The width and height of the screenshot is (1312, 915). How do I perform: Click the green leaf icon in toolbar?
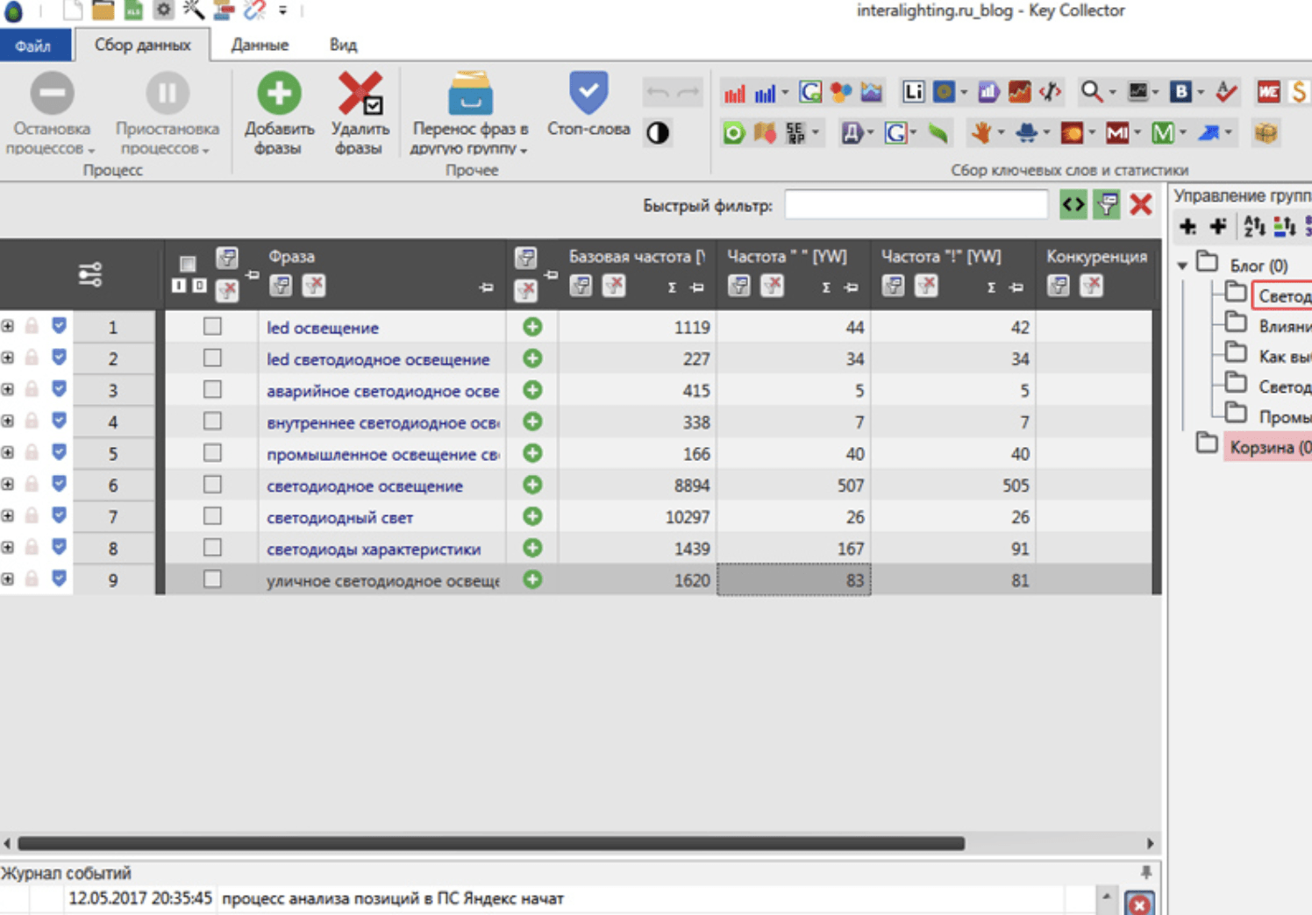click(x=938, y=132)
